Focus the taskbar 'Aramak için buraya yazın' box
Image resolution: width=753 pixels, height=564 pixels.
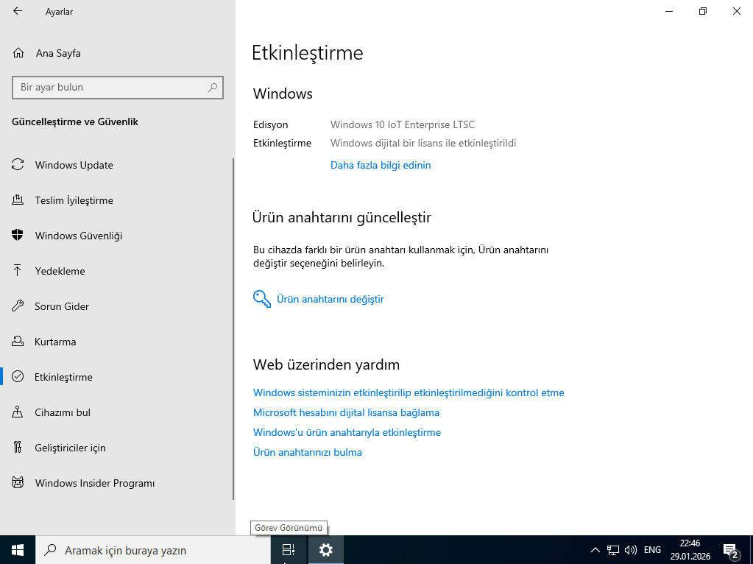152,550
